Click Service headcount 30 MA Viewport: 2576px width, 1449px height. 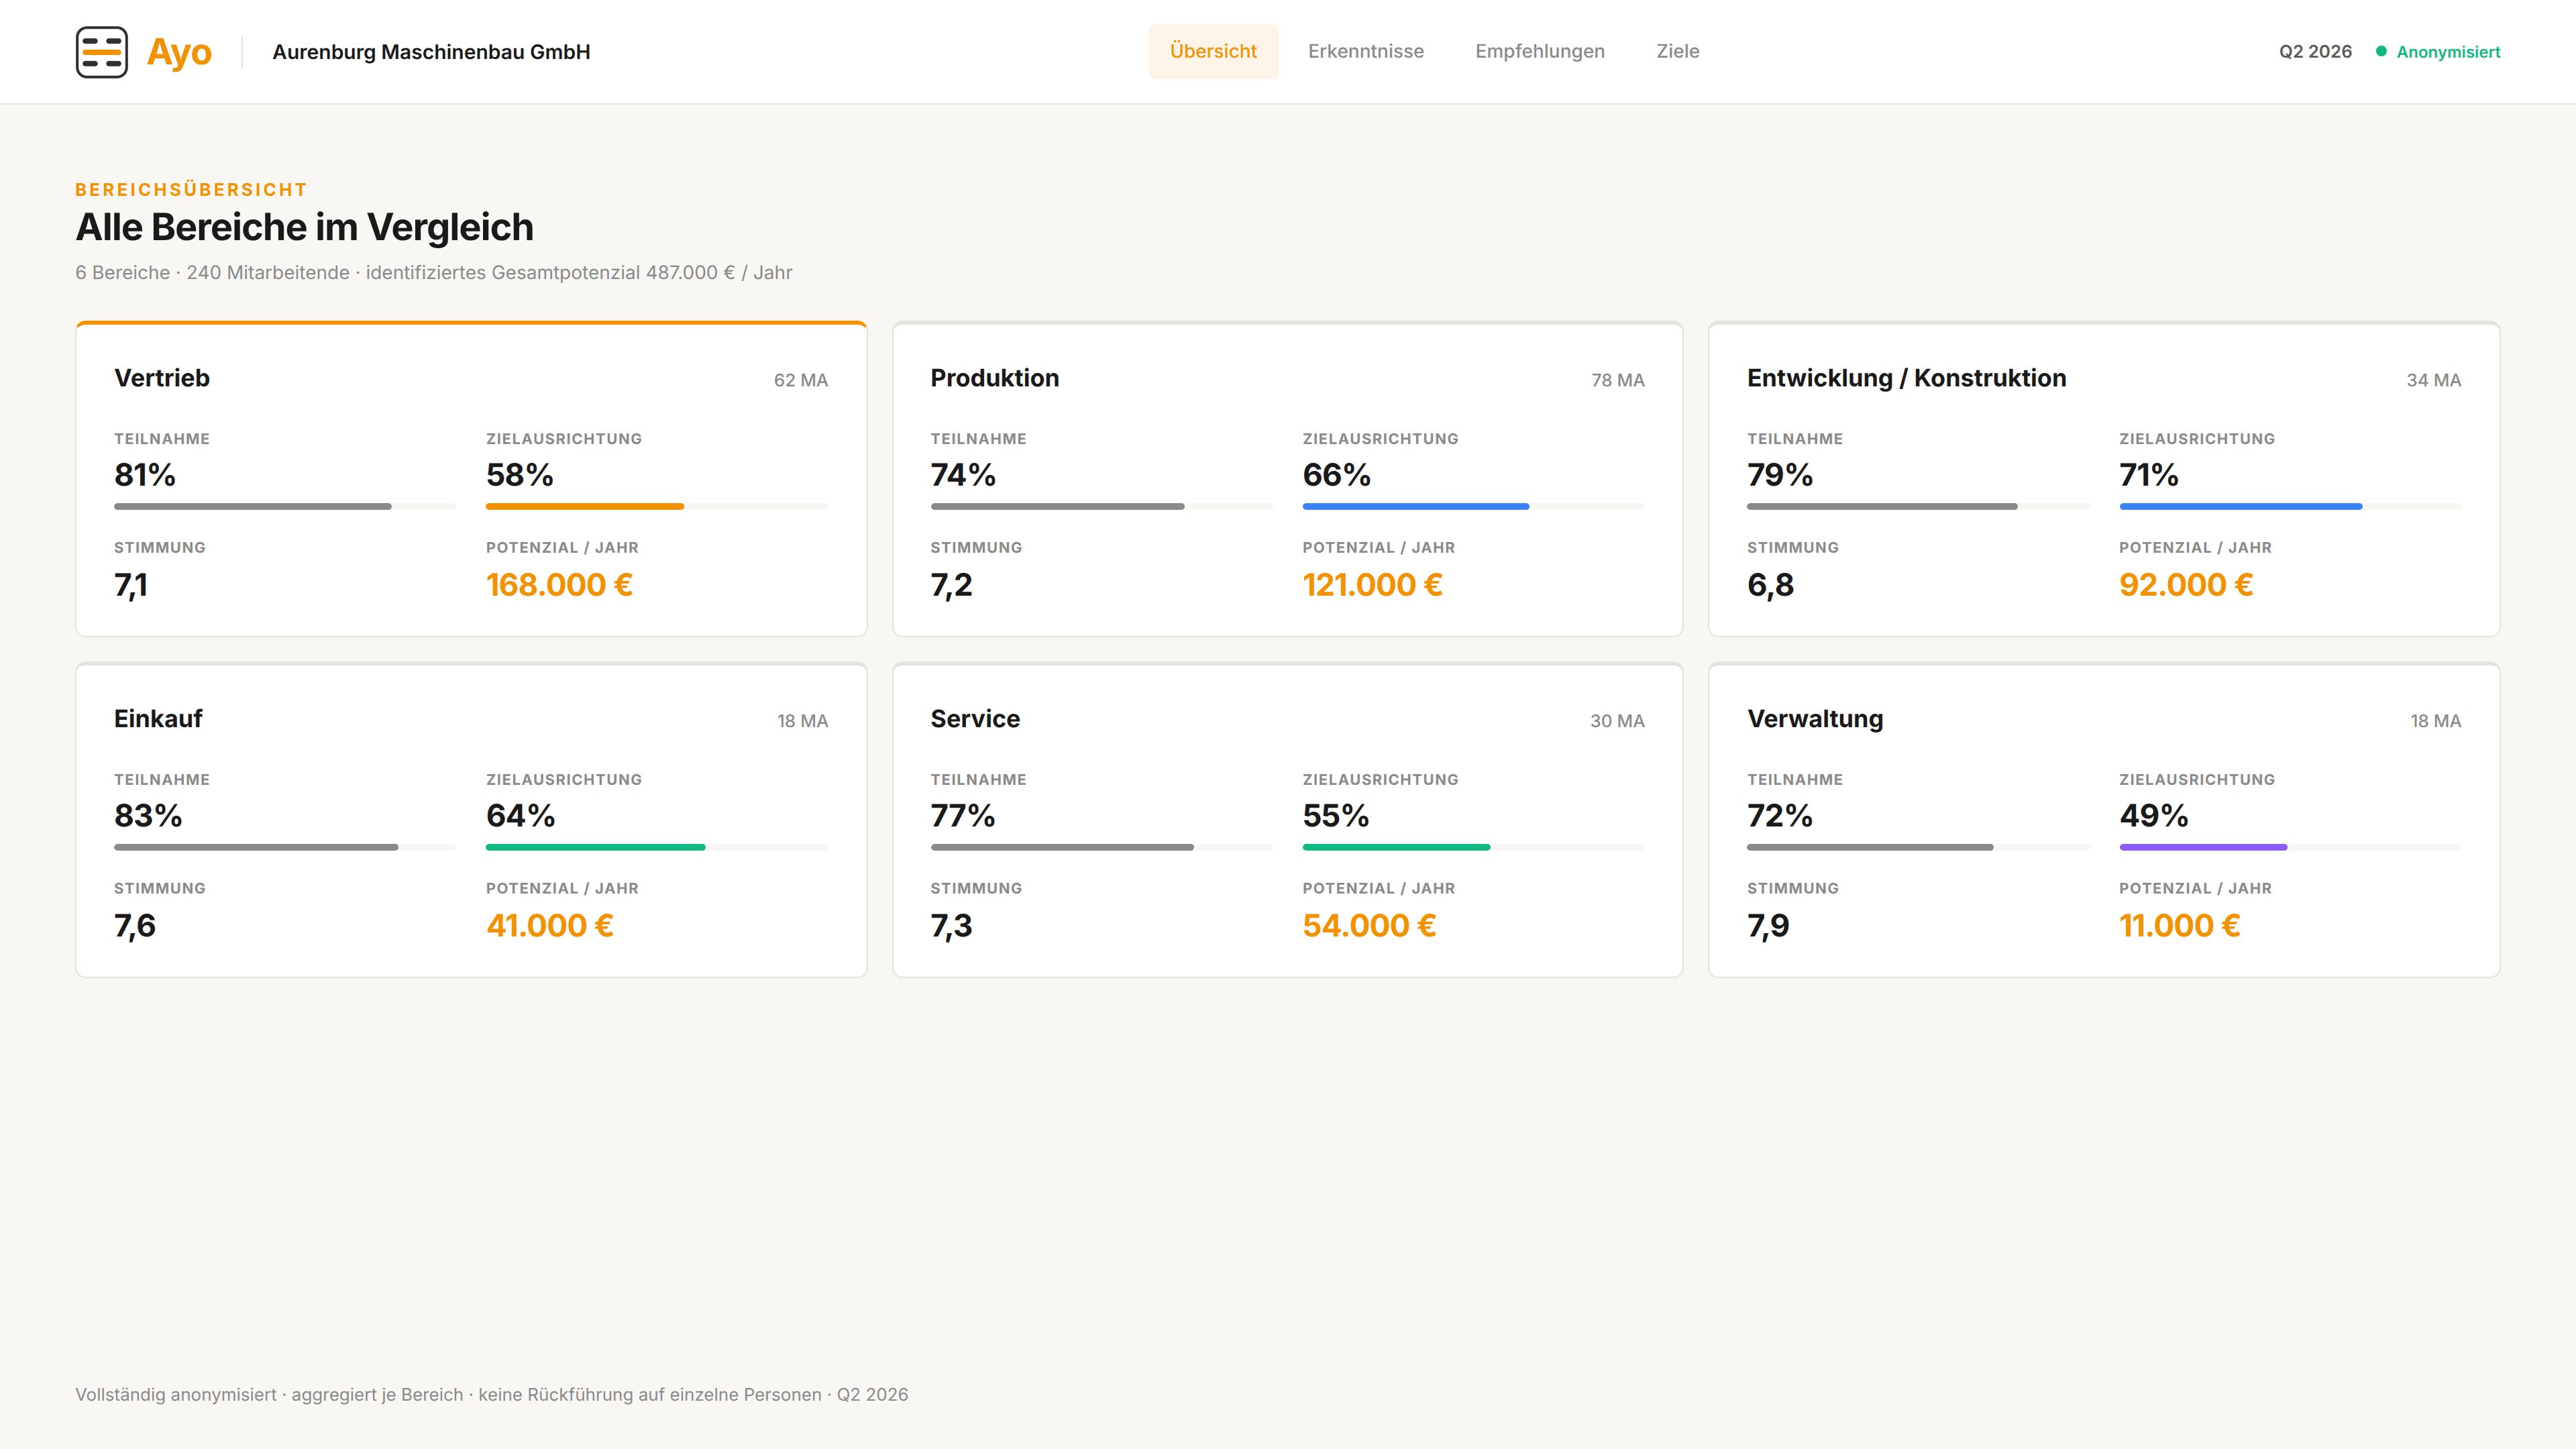(1617, 721)
